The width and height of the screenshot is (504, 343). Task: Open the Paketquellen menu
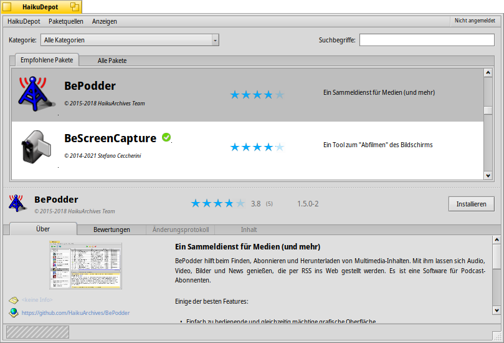pyautogui.click(x=66, y=22)
